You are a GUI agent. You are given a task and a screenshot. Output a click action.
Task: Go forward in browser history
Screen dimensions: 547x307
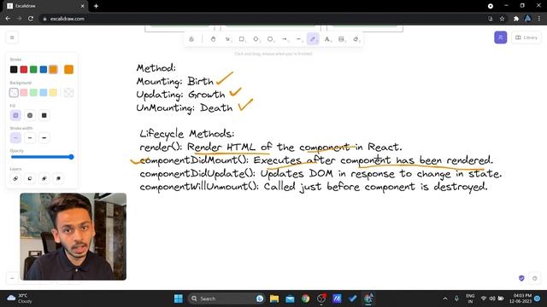[19, 19]
